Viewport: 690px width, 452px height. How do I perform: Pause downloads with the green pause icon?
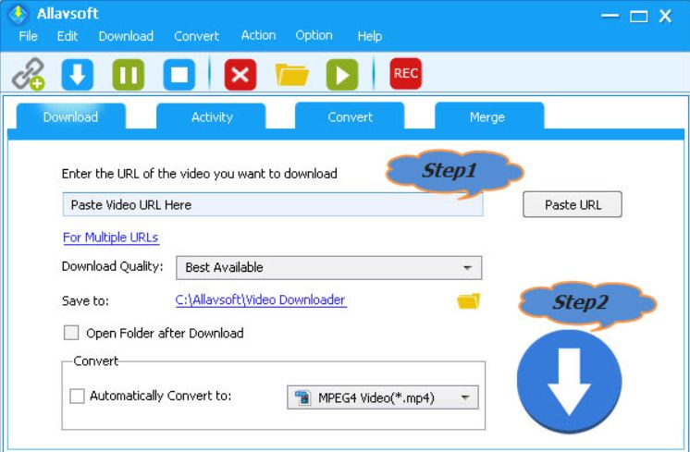click(x=128, y=74)
